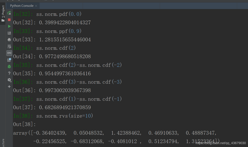The width and height of the screenshot is (248, 147).
Task: Click the green Attach debugger bug icon
Action: coord(9,66)
